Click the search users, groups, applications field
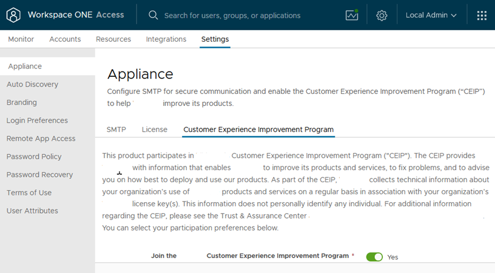 coord(232,15)
